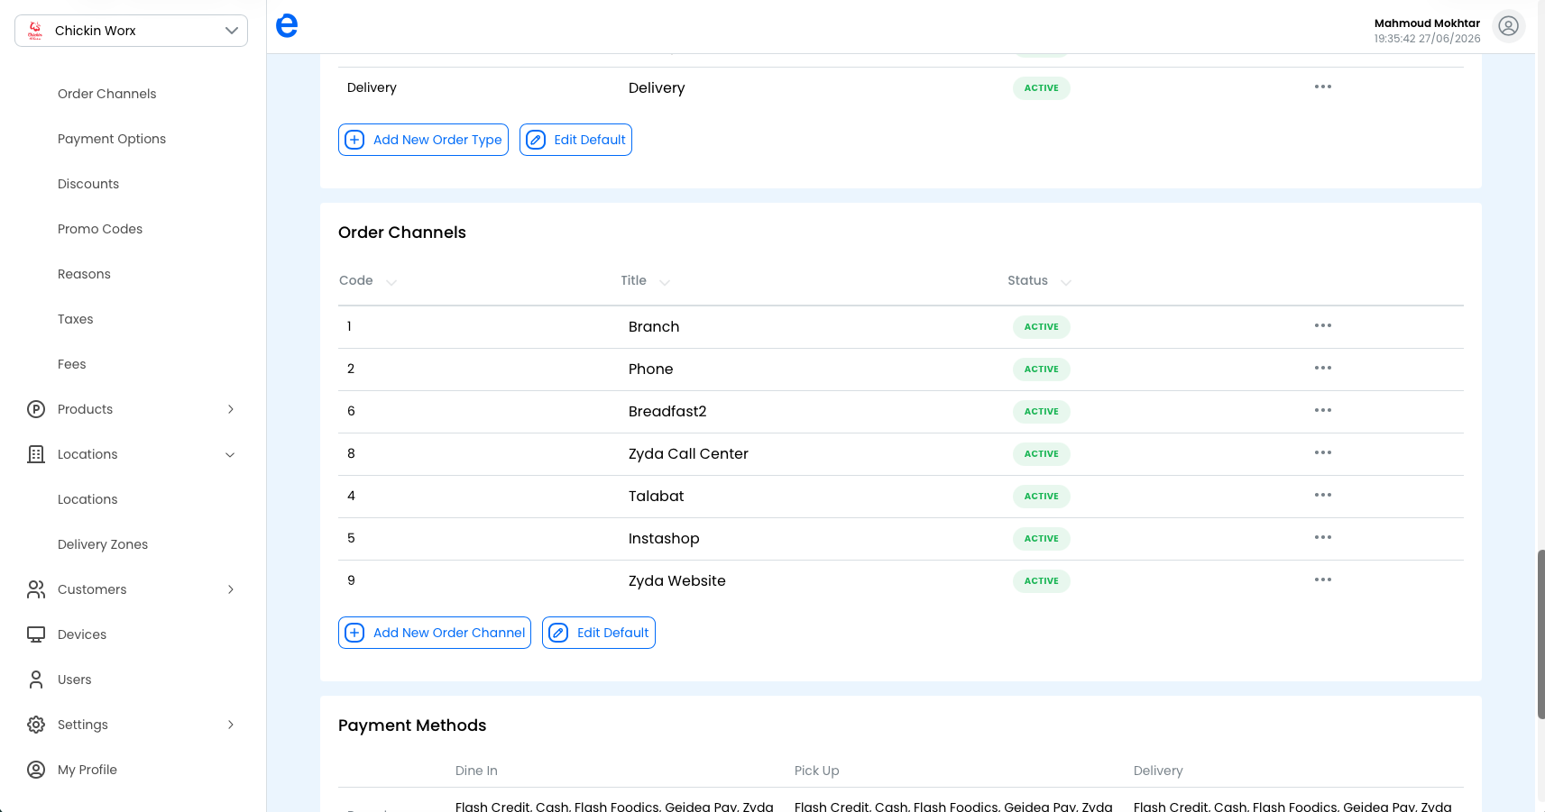Click the Locations building icon
Viewport: 1545px width, 812px height.
click(36, 454)
